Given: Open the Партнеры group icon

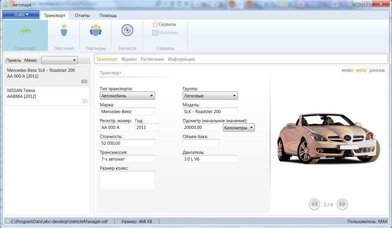Looking at the screenshot, I should coord(96,30).
